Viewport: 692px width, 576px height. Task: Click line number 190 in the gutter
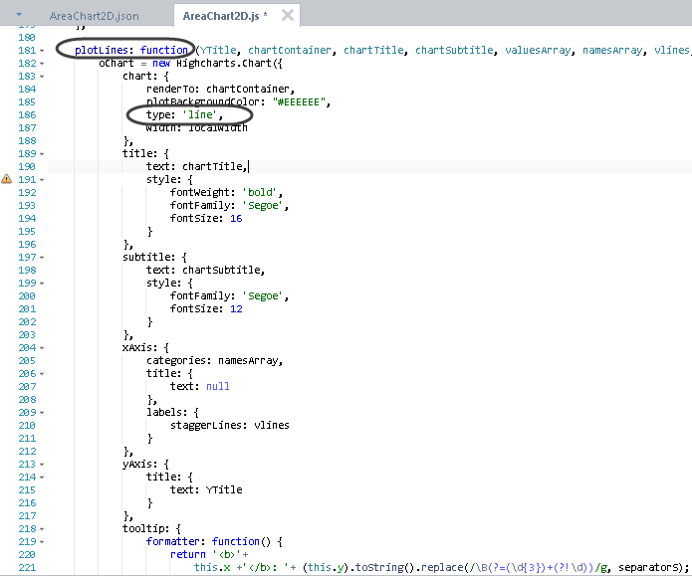[27, 167]
